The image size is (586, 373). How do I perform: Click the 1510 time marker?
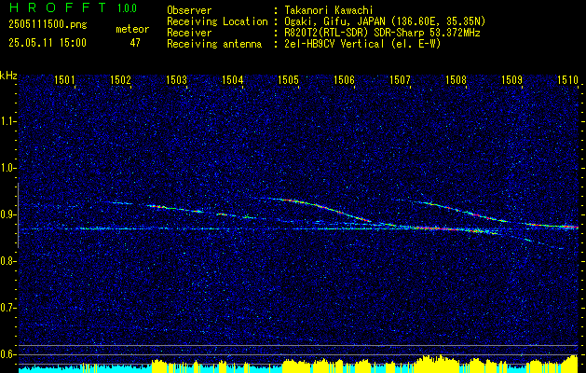[567, 79]
